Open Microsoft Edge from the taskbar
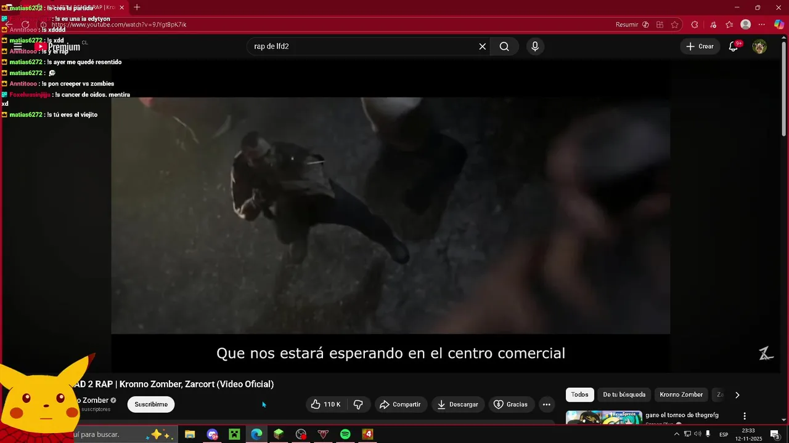 [x=256, y=434]
